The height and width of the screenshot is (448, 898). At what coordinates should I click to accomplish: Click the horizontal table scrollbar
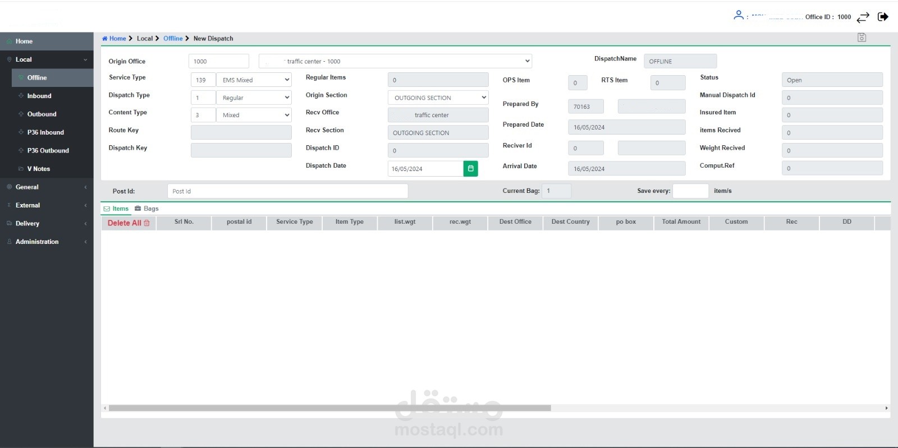point(330,408)
